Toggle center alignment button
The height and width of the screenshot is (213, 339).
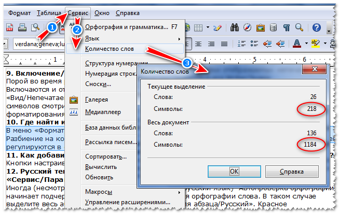198,43
